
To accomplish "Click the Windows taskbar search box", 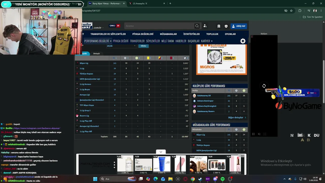I will point(118,179).
